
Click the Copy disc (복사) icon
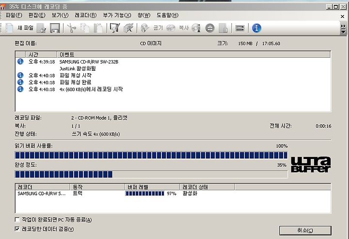pyautogui.click(x=171, y=28)
